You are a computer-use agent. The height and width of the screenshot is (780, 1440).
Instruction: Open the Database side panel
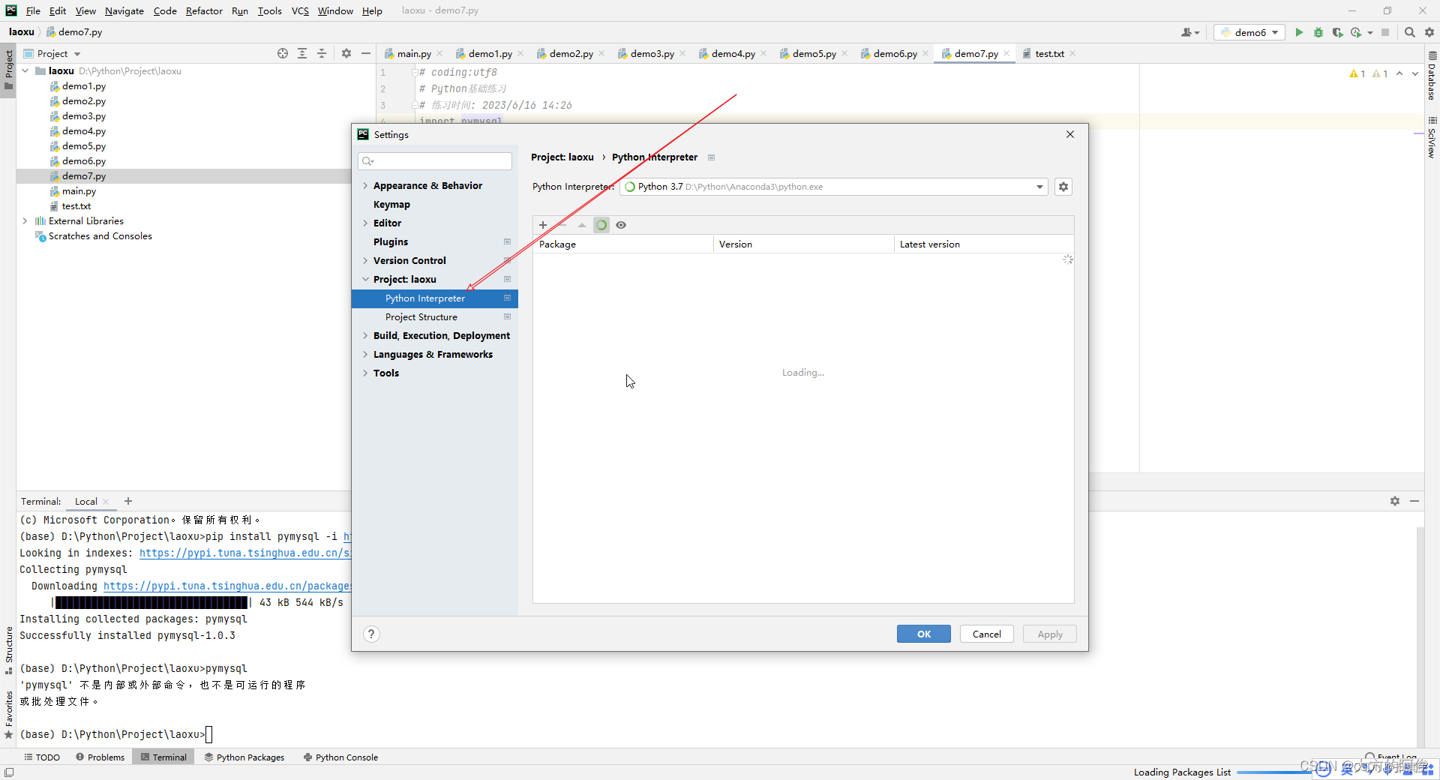pos(1432,76)
